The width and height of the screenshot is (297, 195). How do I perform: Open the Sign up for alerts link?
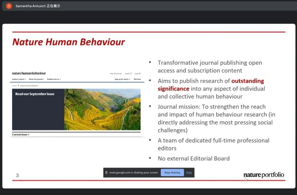point(122,79)
